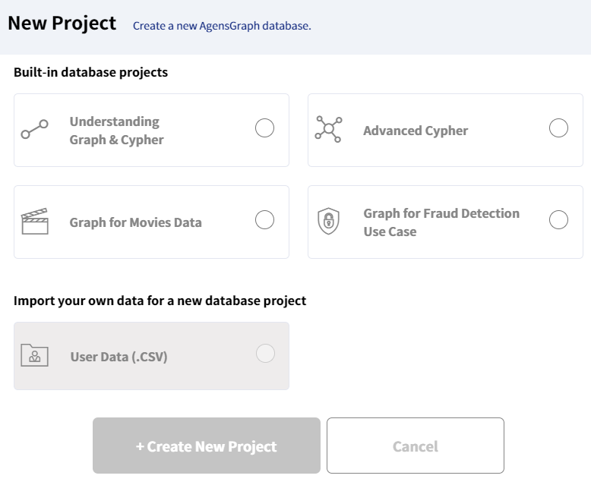Select the User Data (.CSV) radio button

tap(264, 354)
